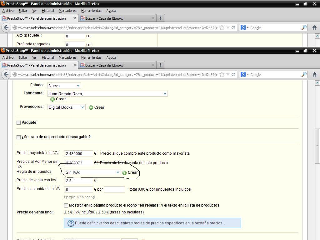Click Crear link next to Proveedores

99,107
